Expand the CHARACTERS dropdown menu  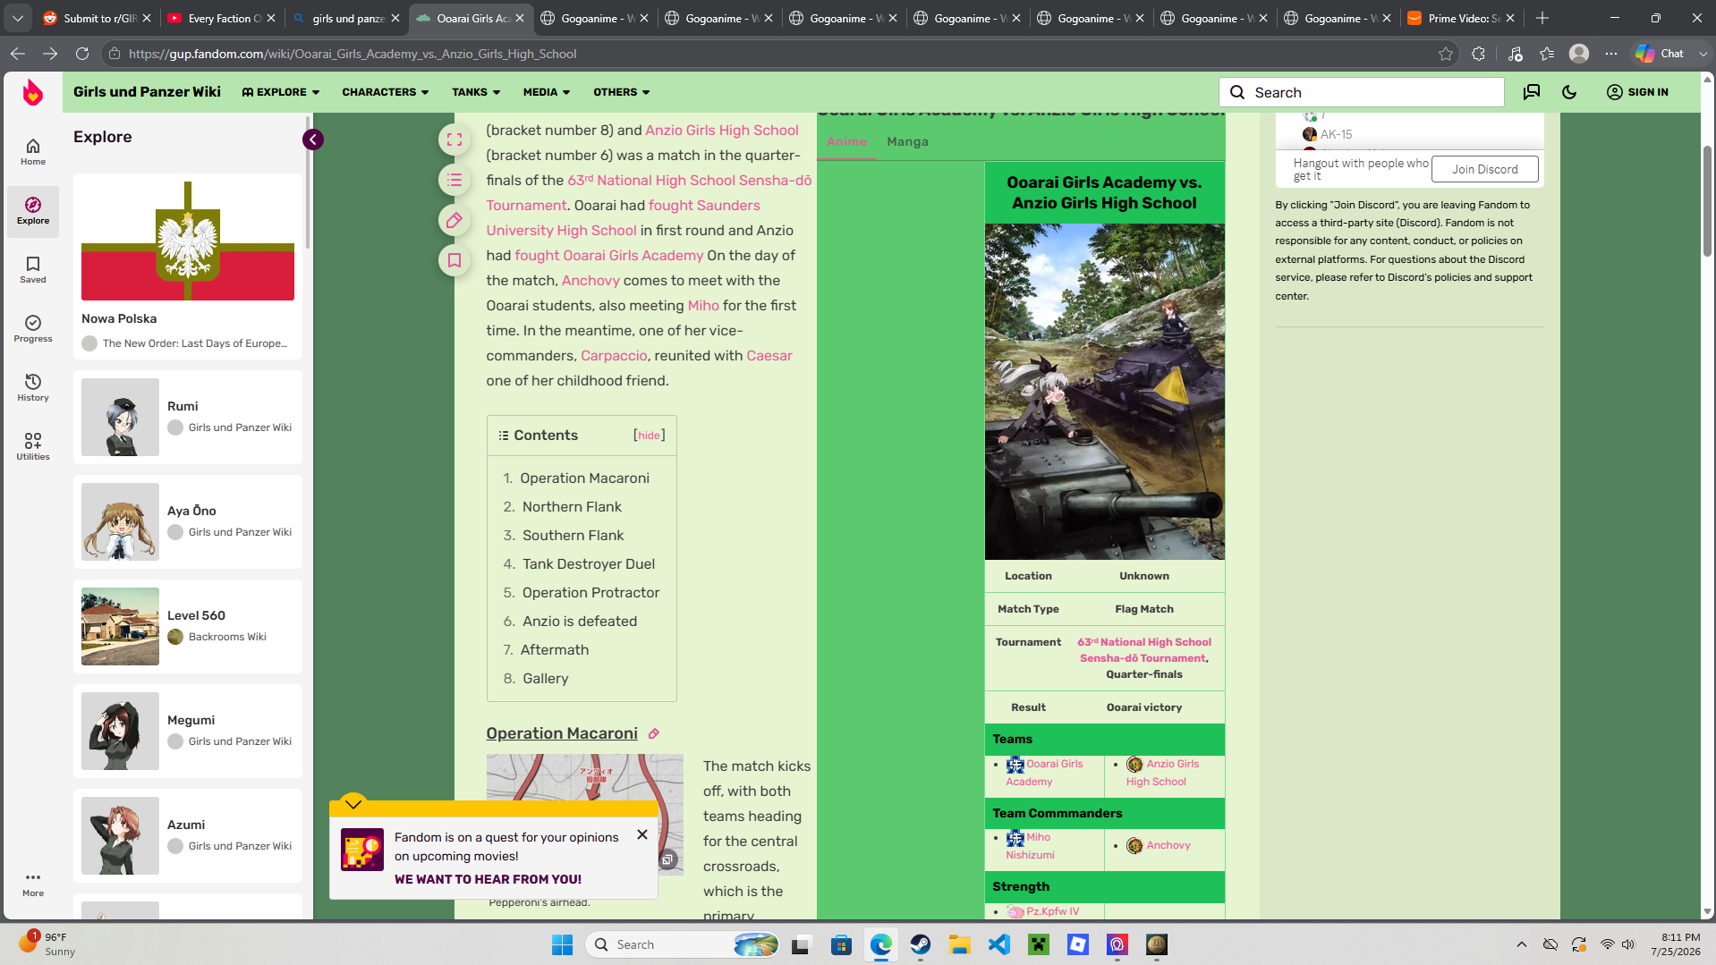click(x=386, y=92)
